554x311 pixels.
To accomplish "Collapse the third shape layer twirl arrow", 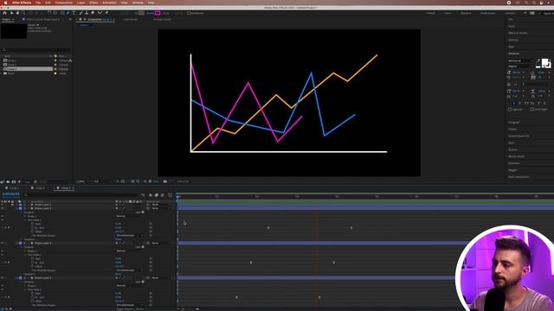I will (x=16, y=243).
